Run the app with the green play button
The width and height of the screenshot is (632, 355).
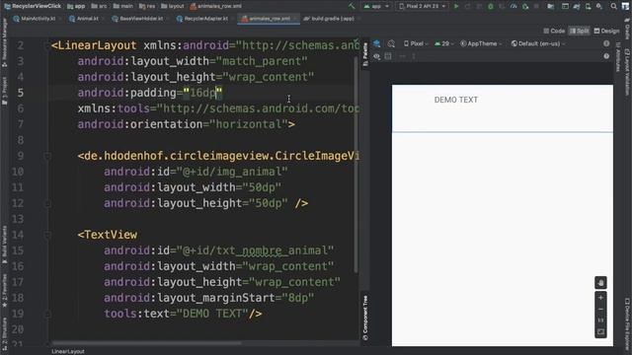[456, 6]
